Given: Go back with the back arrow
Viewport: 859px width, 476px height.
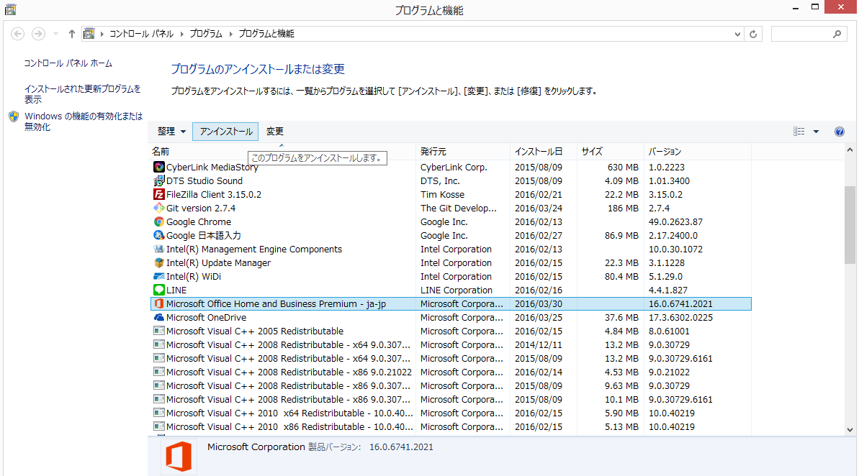Looking at the screenshot, I should pos(17,34).
